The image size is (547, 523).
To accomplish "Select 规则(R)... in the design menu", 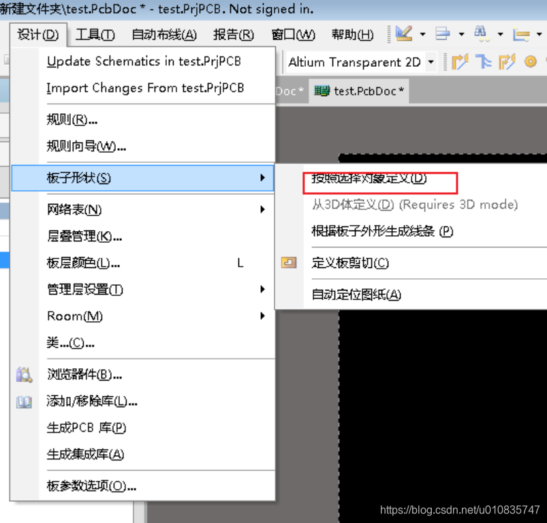I will 72,120.
